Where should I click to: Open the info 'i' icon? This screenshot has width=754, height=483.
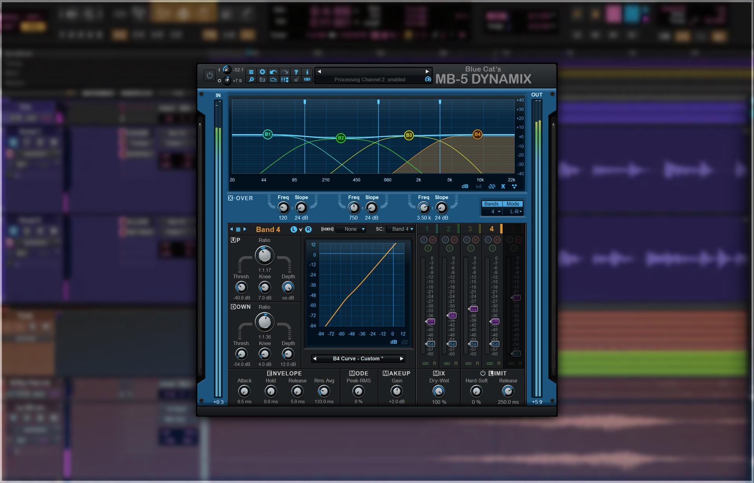coord(307,72)
